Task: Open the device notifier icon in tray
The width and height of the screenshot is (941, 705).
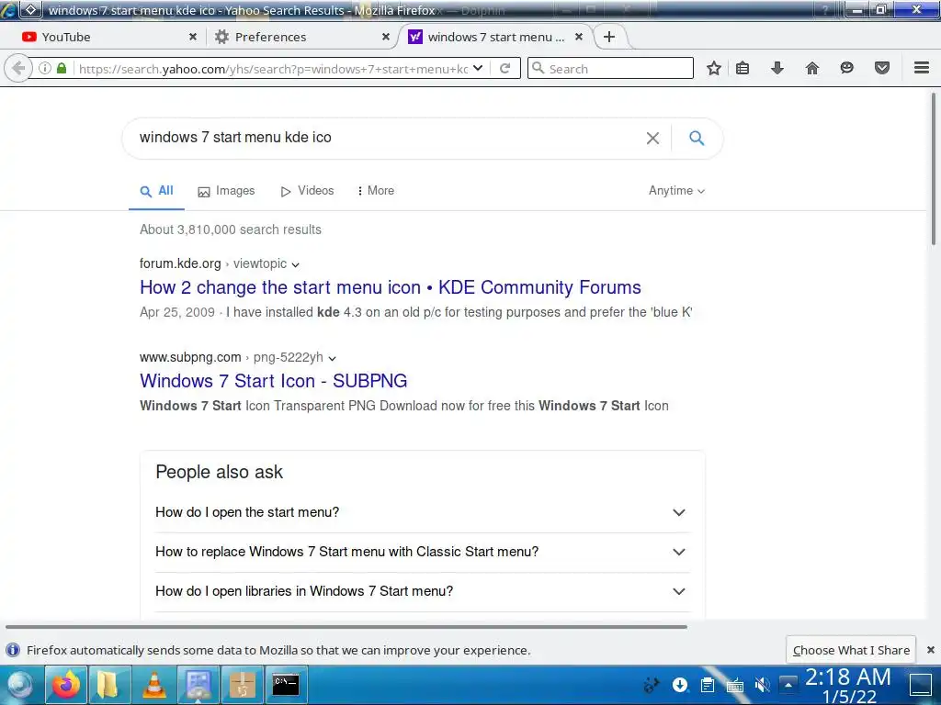Action: tap(652, 685)
